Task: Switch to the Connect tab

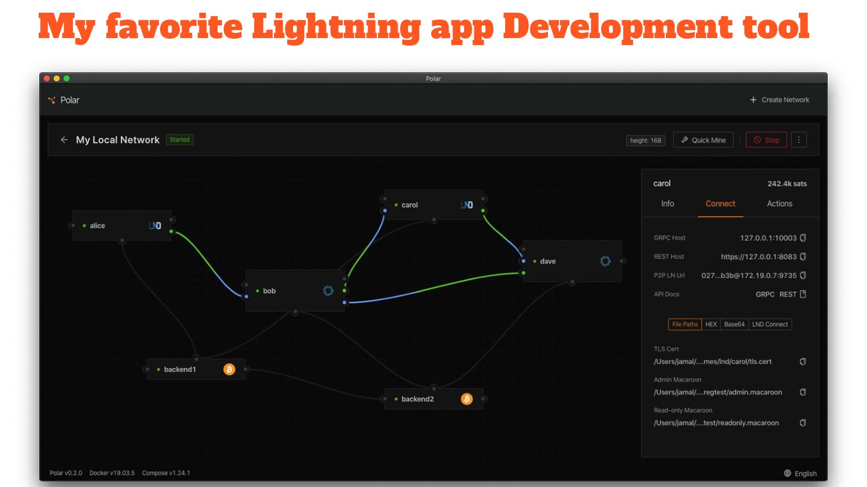Action: pos(720,204)
